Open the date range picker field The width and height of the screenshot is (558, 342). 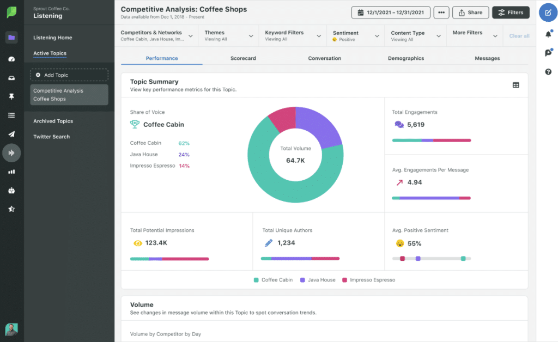pos(390,12)
